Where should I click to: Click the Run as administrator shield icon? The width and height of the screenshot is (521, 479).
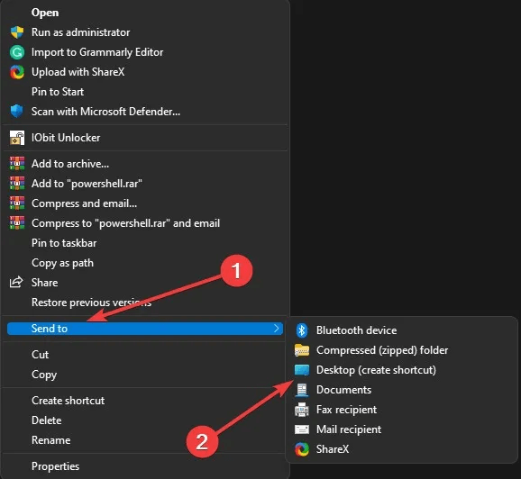point(17,32)
